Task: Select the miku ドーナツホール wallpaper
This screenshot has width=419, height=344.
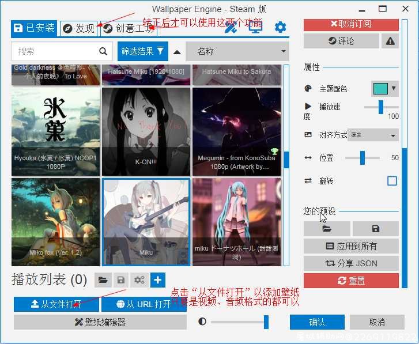Action: tap(236, 222)
